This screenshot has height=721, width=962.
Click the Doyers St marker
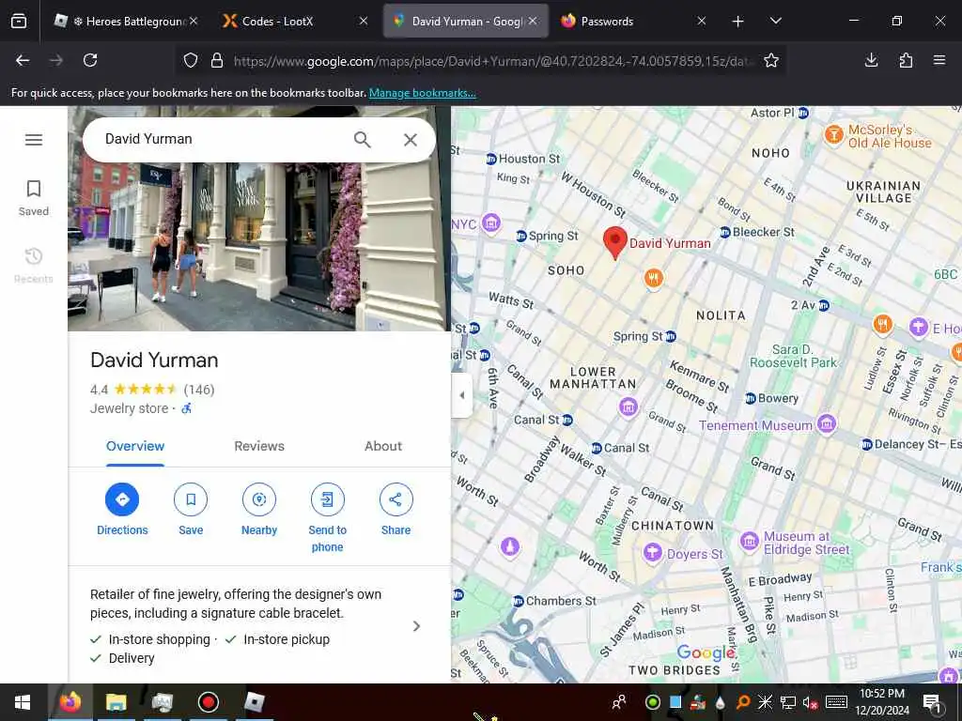tap(652, 552)
